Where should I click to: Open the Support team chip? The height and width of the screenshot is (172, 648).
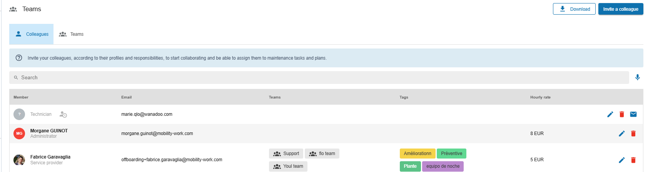[x=286, y=154]
